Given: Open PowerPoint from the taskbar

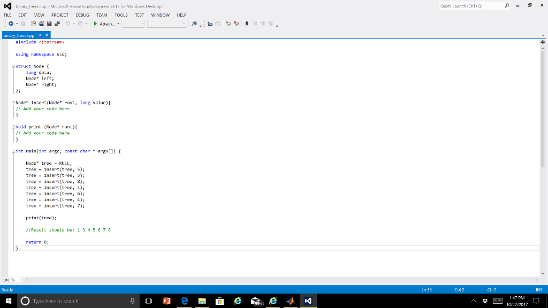Looking at the screenshot, I should (x=165, y=301).
